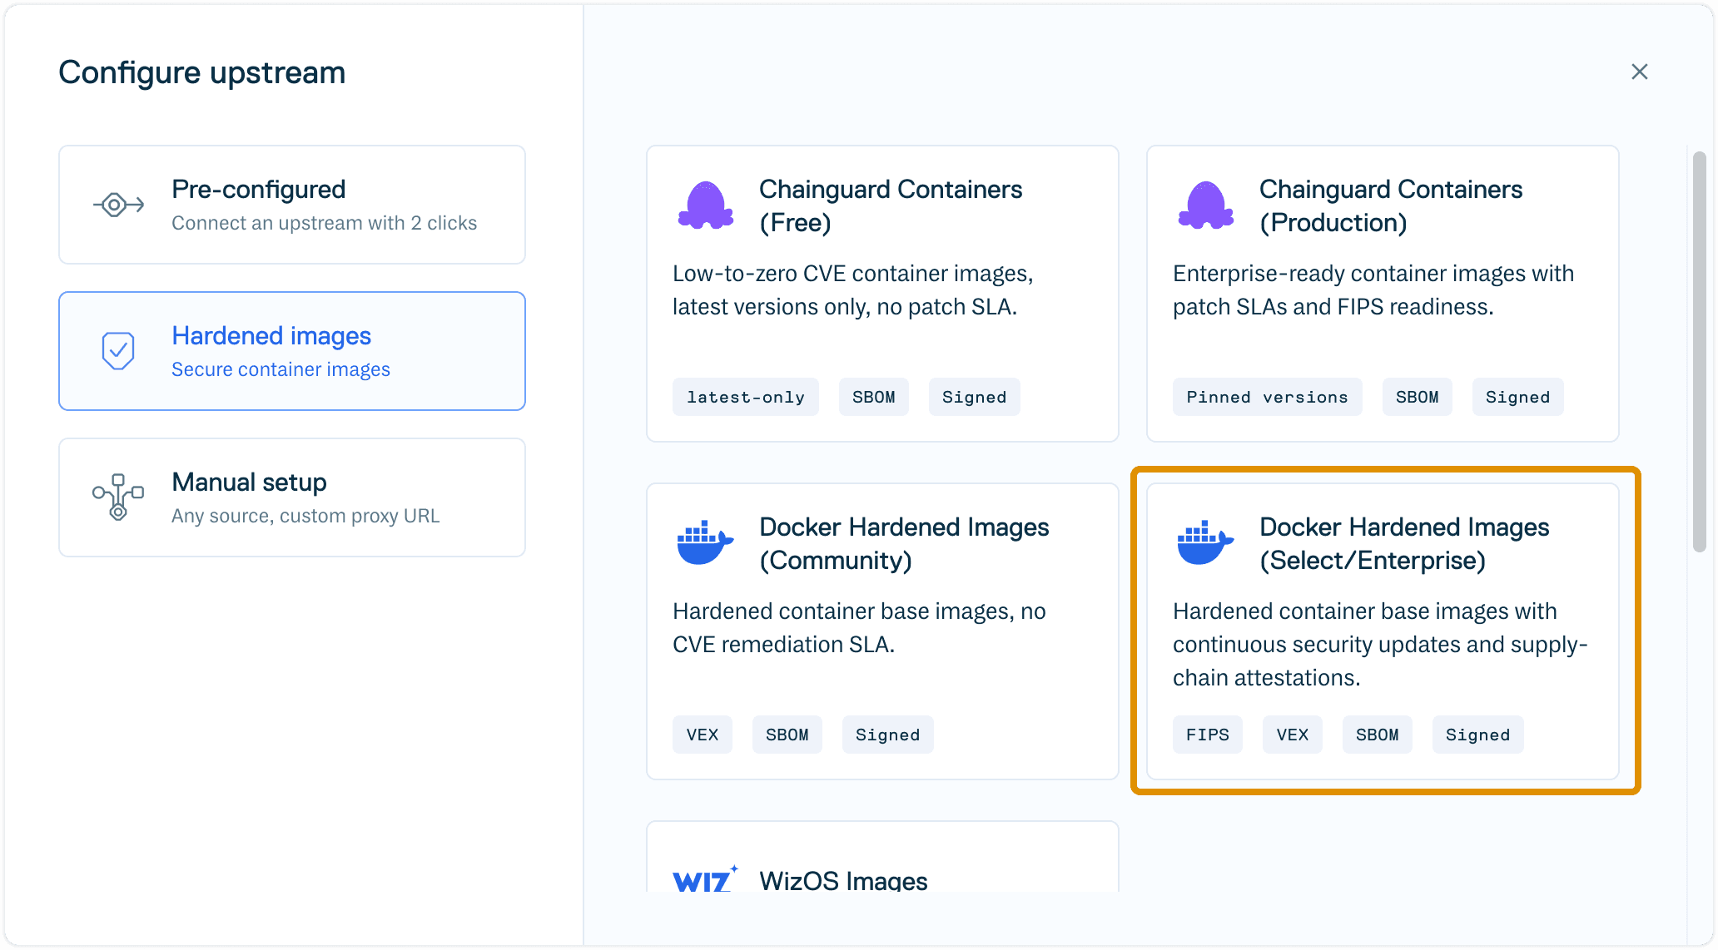Click the SBOM tag on Chainguard Production card
Screen dimensions: 1718x950
[x=1418, y=397]
